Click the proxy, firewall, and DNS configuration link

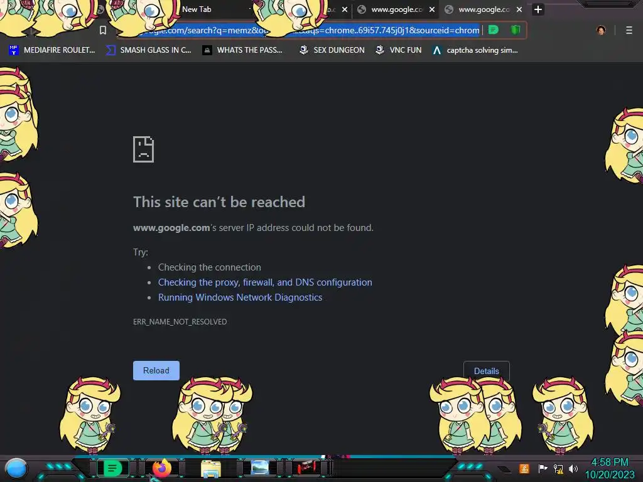(x=265, y=282)
